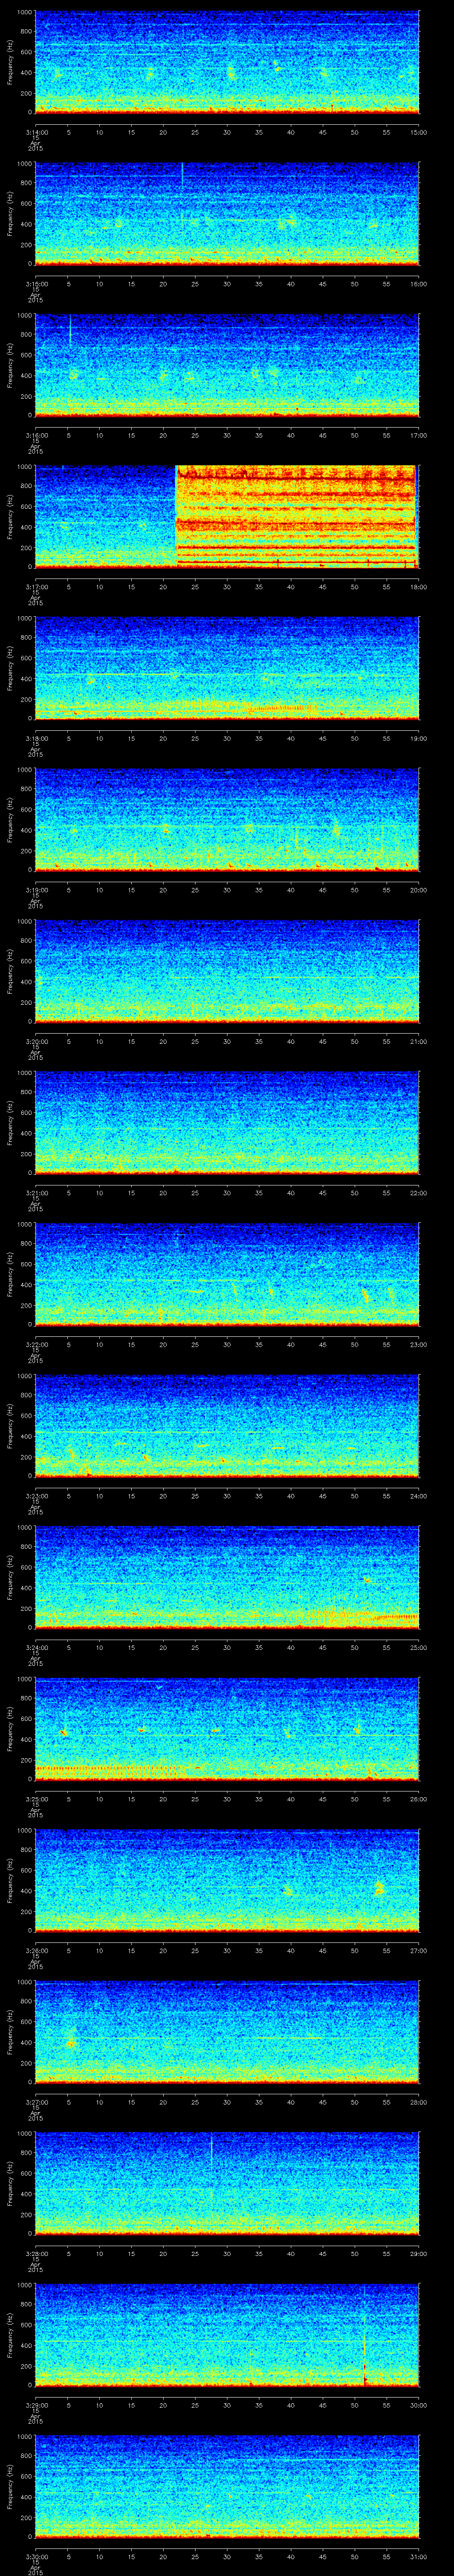Click the spectrogram panel starting at 3:27:00
454x2576 pixels.
click(x=227, y=2033)
